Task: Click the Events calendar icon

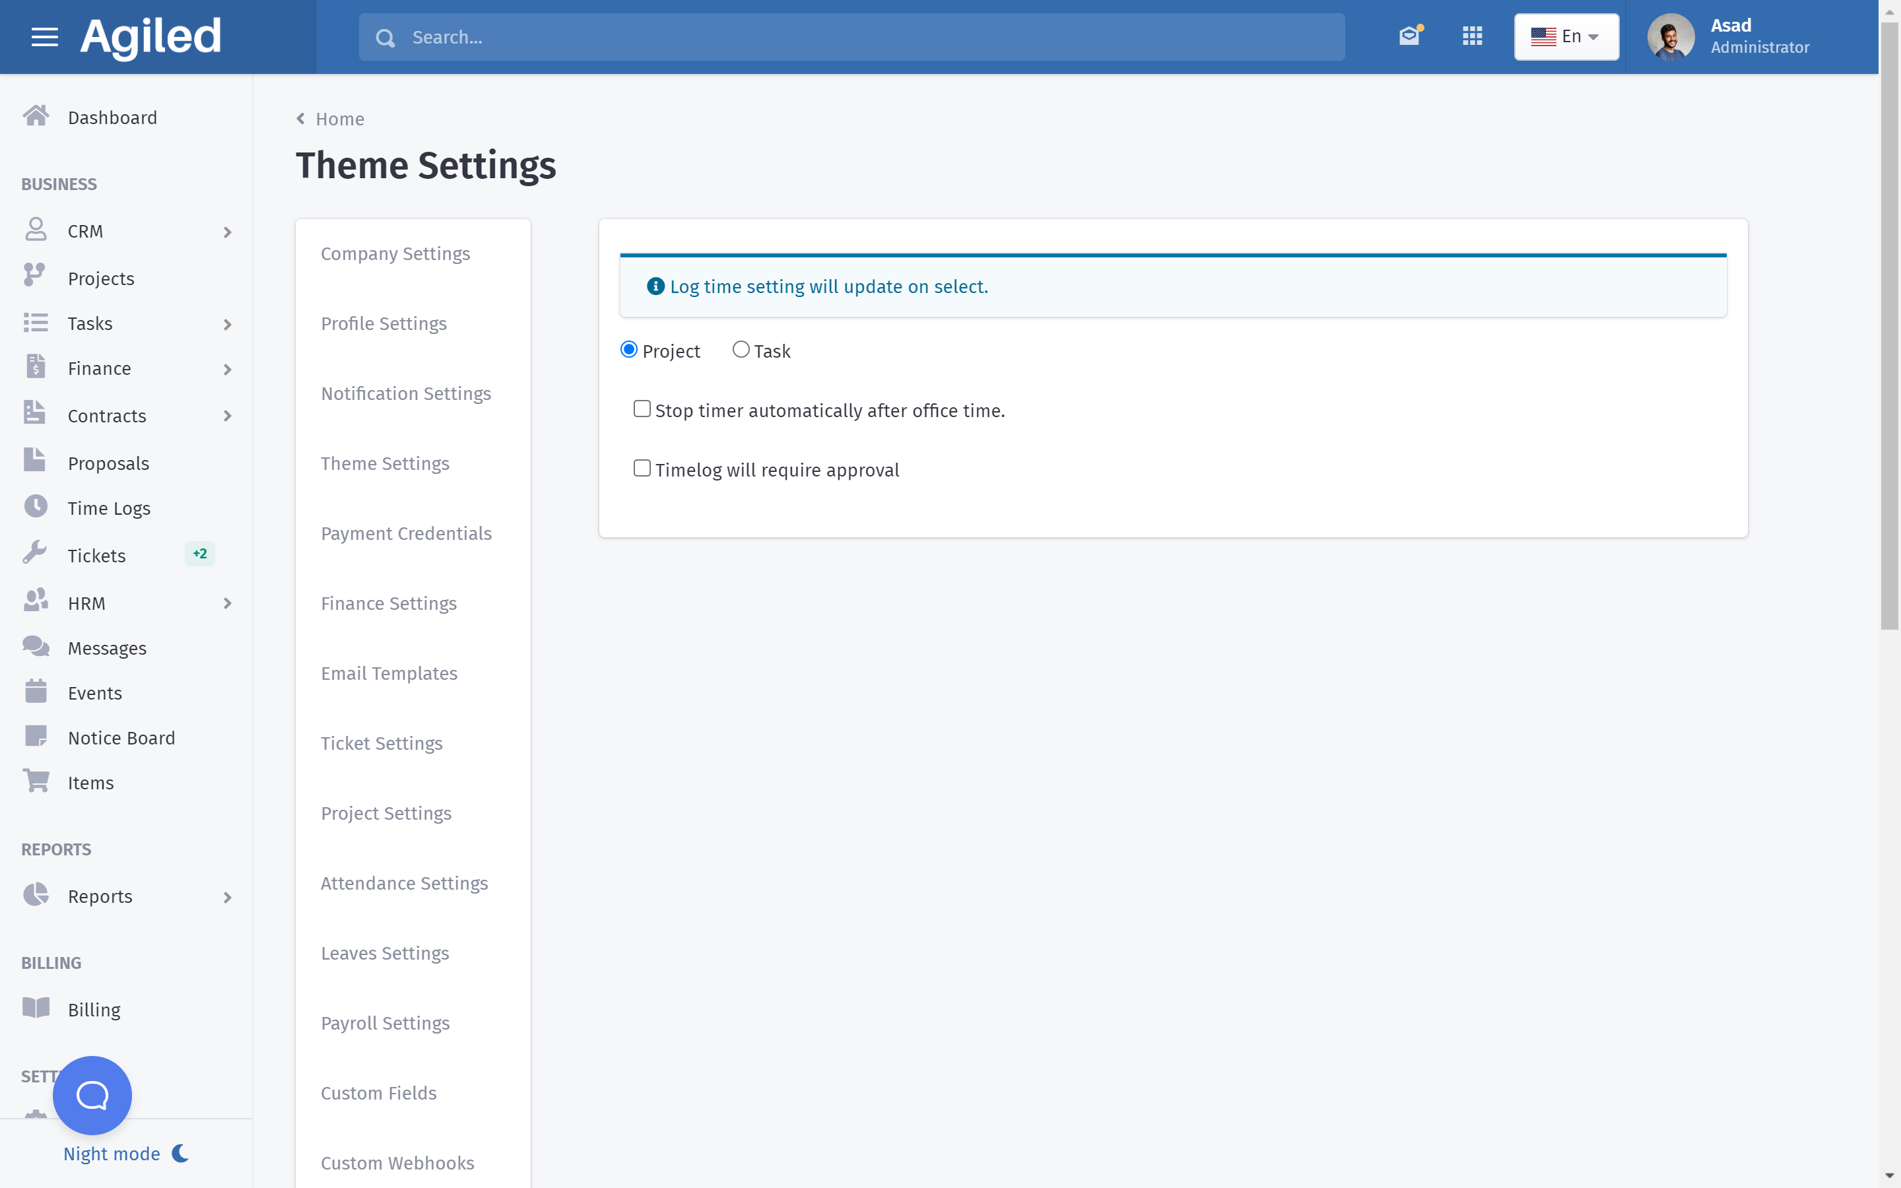Action: click(x=36, y=692)
